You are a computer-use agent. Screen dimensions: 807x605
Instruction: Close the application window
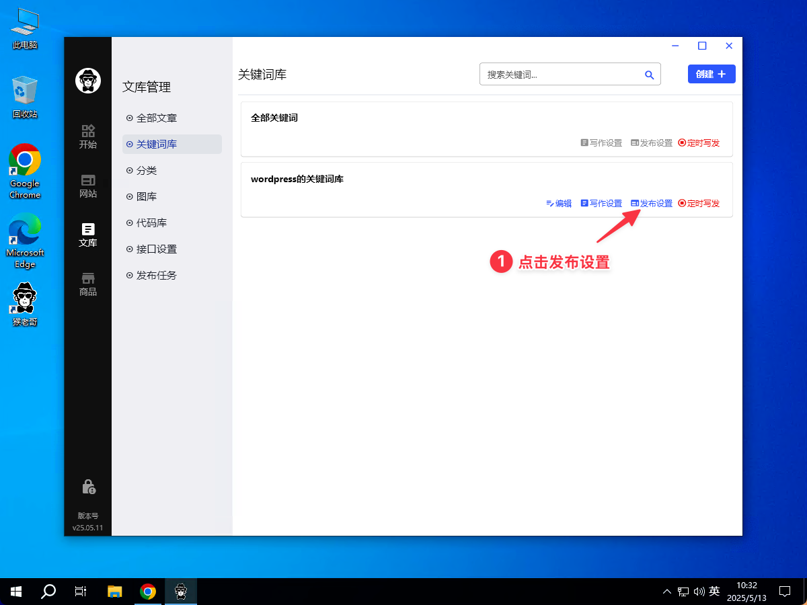[x=729, y=46]
